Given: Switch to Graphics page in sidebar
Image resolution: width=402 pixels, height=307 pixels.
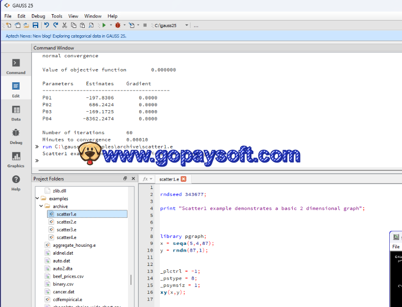Looking at the screenshot, I should (16, 160).
